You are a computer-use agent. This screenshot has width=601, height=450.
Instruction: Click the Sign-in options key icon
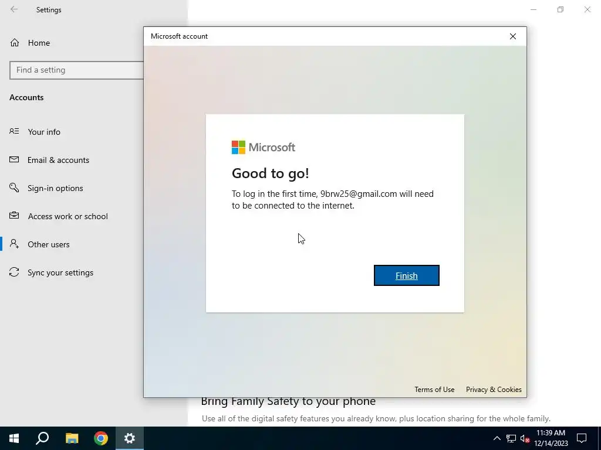click(x=14, y=187)
